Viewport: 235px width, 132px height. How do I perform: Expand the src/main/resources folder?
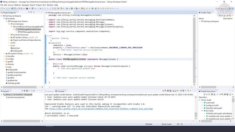[x=9, y=35]
